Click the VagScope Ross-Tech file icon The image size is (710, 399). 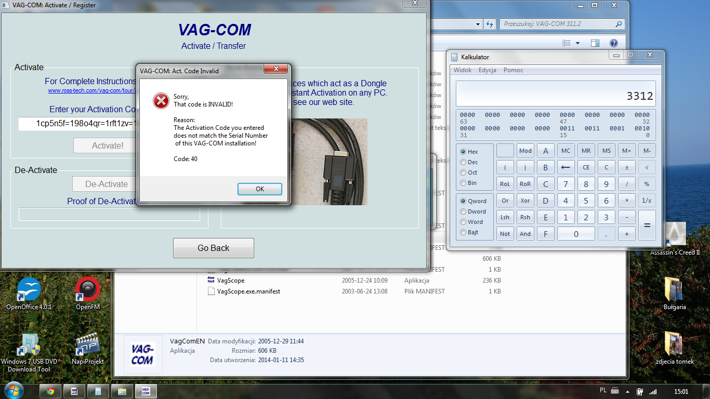211,280
